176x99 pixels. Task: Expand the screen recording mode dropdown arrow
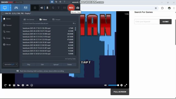click(x=10, y=8)
